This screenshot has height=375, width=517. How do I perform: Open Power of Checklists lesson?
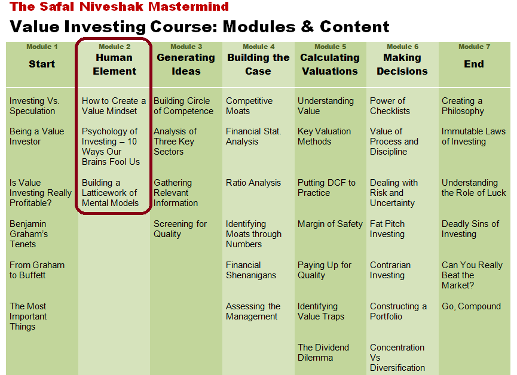tap(390, 106)
